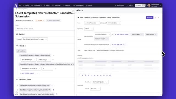Open the Jobs menu

pos(47,5)
